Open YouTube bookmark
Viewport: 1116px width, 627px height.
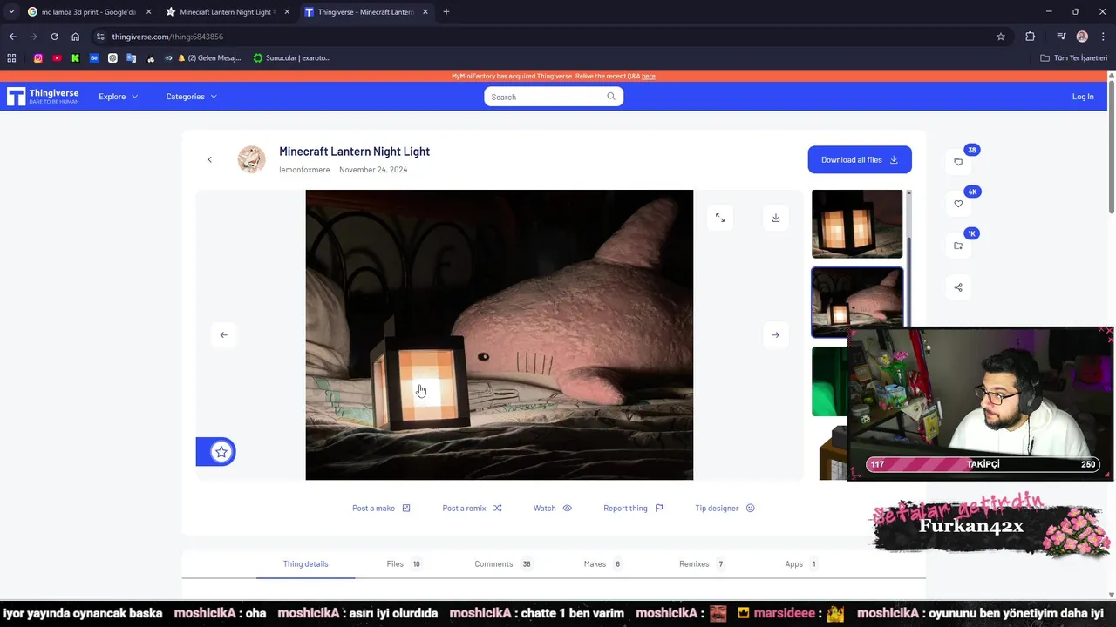tap(57, 58)
